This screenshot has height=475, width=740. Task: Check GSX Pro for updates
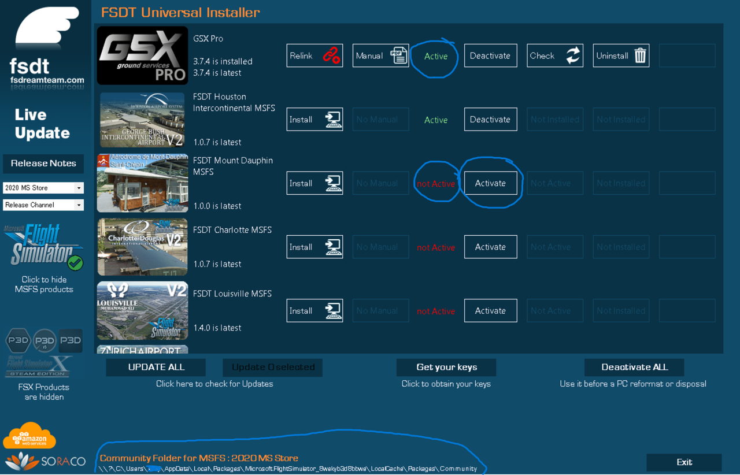[554, 55]
